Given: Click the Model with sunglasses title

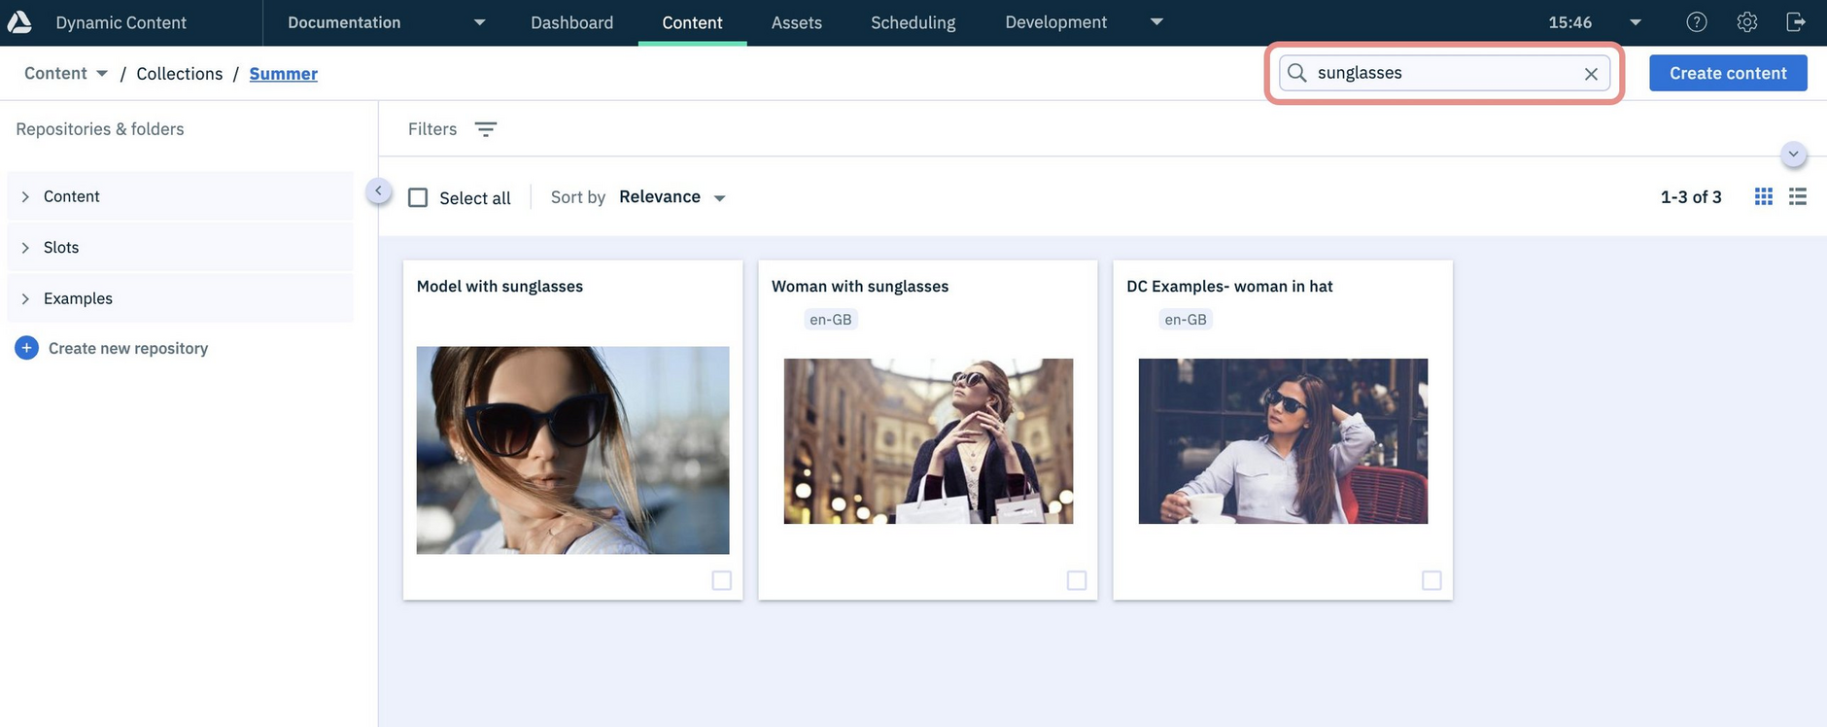Looking at the screenshot, I should (500, 286).
